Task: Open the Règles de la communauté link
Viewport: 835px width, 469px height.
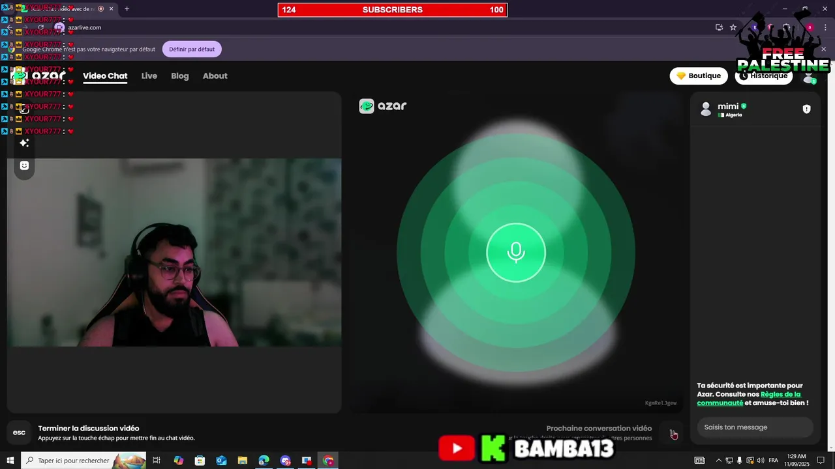Action: [749, 399]
